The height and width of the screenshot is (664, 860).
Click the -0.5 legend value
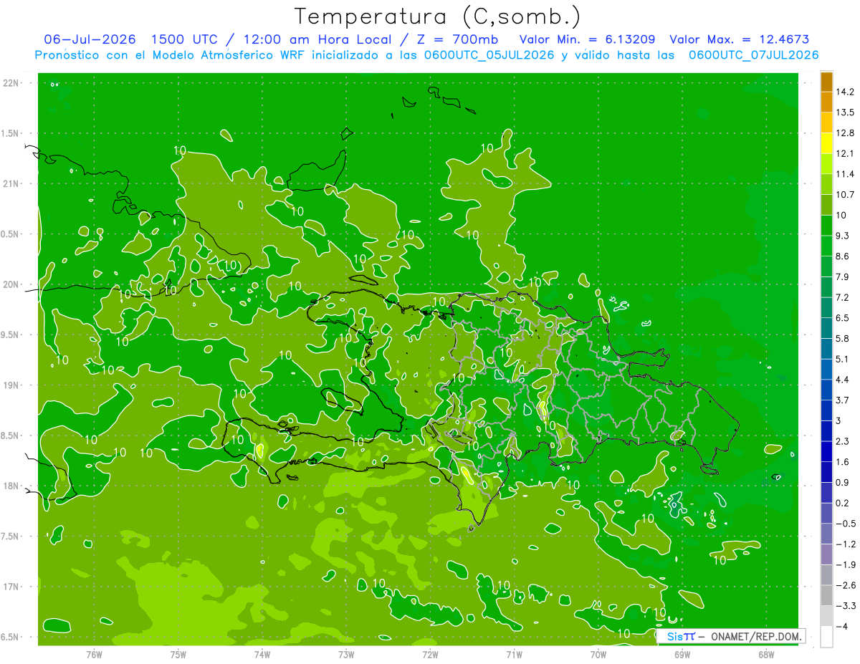tap(845, 524)
